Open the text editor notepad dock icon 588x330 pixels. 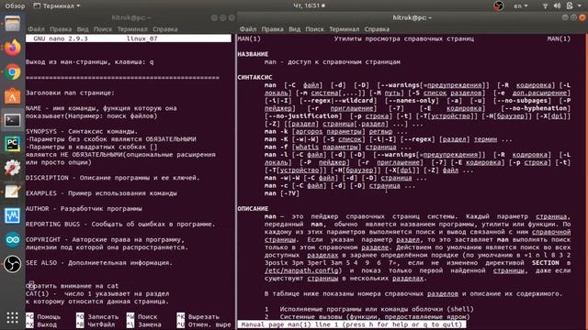tap(12, 192)
